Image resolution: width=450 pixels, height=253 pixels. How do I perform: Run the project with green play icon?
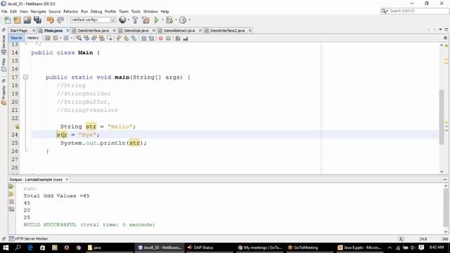pos(156,20)
